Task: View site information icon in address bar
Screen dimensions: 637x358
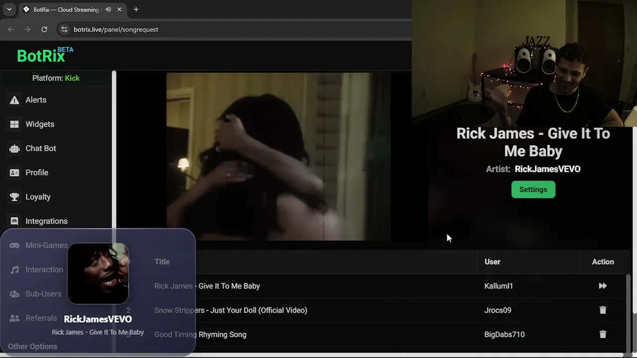Action: tap(64, 29)
